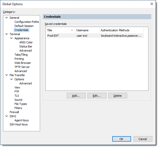Collapse the Options node under File Transfer

(12, 79)
